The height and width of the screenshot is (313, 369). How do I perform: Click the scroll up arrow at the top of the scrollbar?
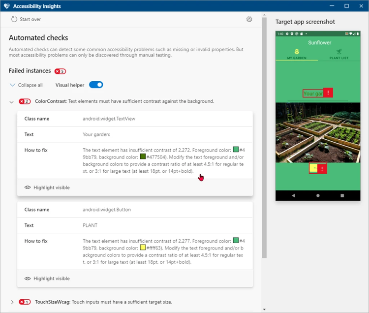[x=264, y=15]
